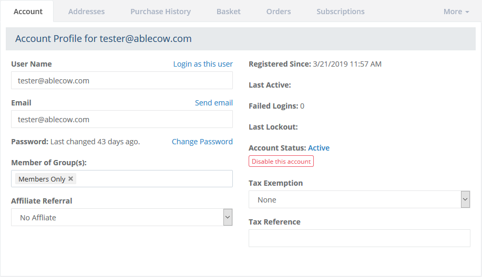Click inside the Member of Groups field
Viewport: 482px width, 277px height.
pyautogui.click(x=152, y=179)
